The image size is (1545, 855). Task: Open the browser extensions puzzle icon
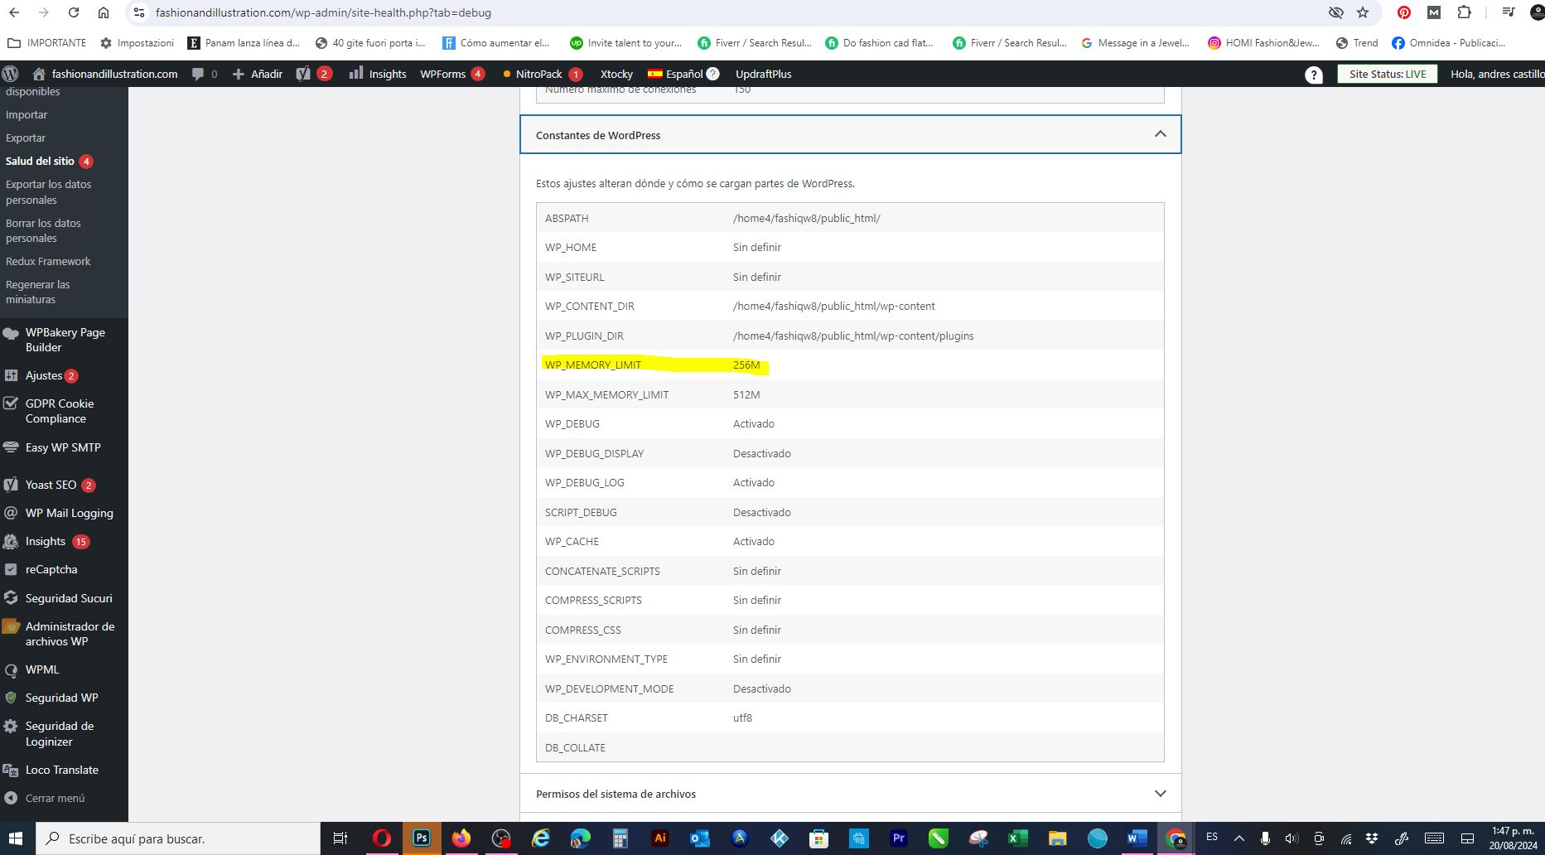[x=1464, y=12]
